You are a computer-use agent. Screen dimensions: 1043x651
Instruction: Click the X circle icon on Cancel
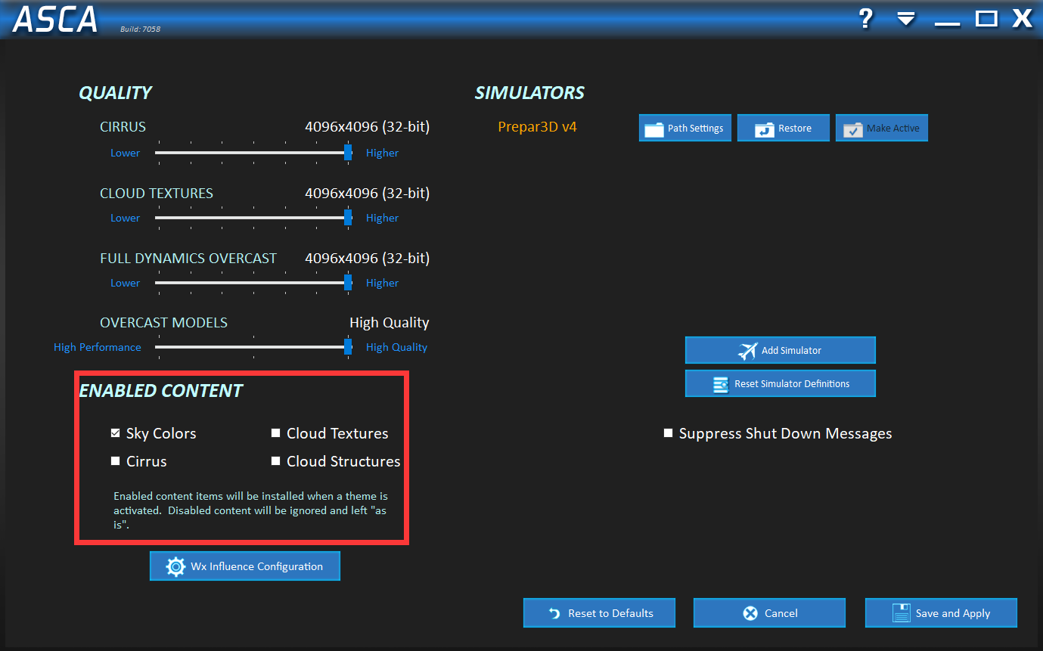[x=750, y=613]
